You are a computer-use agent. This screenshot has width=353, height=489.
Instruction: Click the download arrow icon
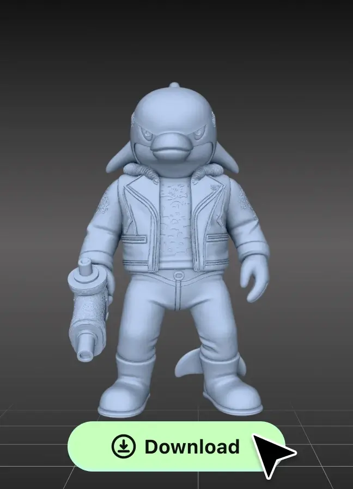click(x=124, y=447)
